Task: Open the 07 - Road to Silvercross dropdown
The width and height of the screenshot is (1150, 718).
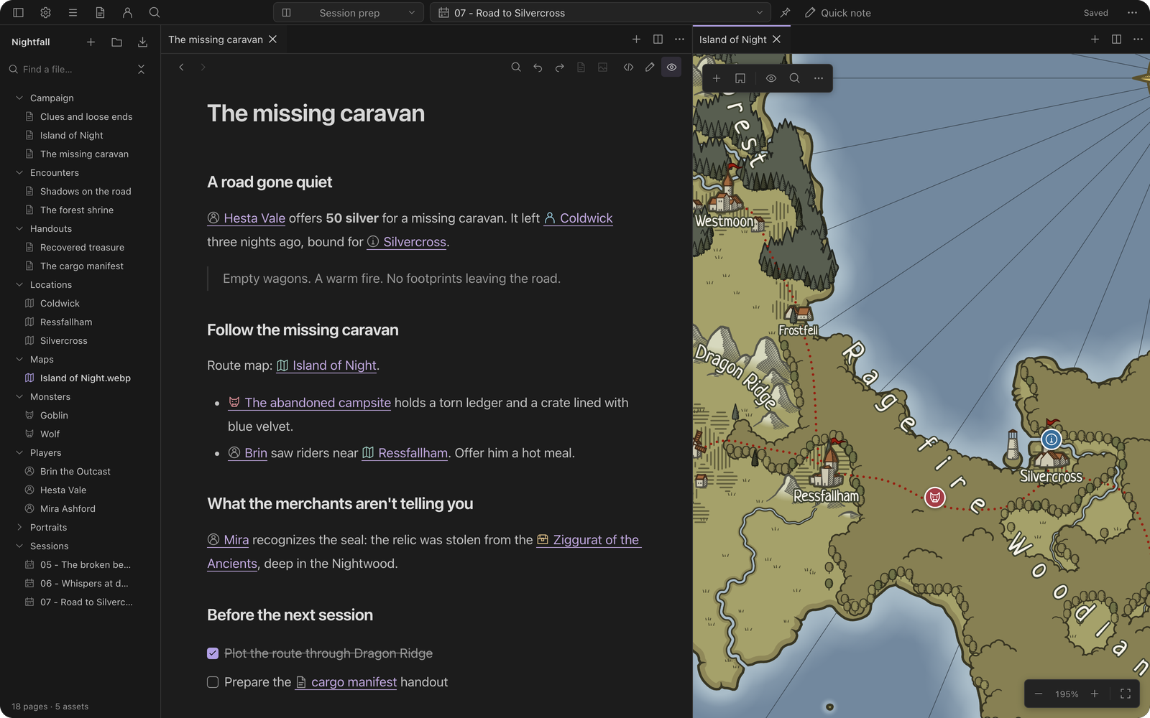Action: (x=600, y=13)
